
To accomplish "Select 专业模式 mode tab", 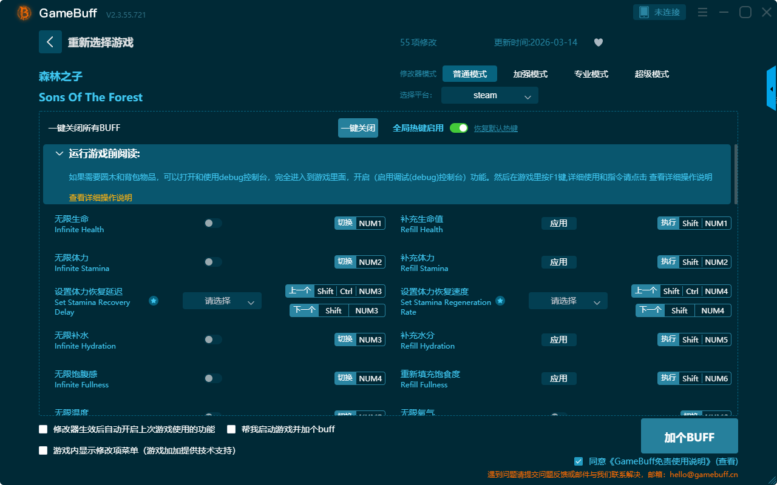I will (x=591, y=74).
